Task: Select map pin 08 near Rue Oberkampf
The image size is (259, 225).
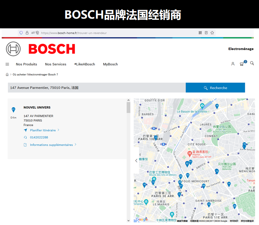Action: tap(203, 186)
